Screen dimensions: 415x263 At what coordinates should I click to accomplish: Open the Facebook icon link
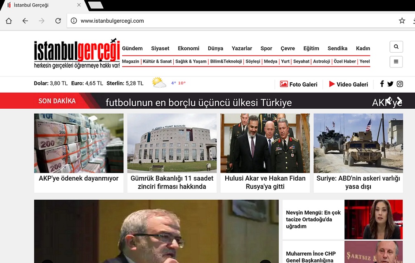[382, 84]
